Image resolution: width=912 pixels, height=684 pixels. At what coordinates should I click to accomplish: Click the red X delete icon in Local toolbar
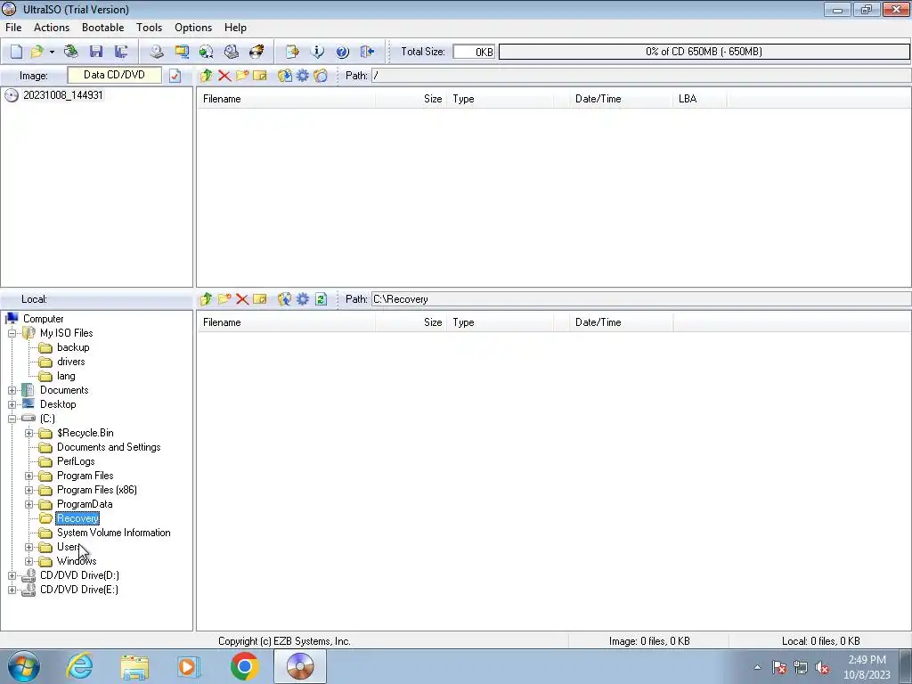coord(242,299)
